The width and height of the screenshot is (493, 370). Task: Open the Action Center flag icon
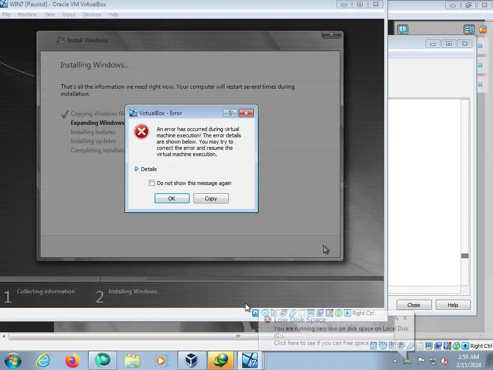[421, 361]
